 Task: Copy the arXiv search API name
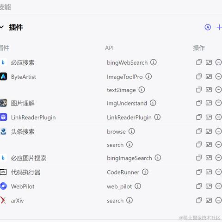click(x=199, y=200)
